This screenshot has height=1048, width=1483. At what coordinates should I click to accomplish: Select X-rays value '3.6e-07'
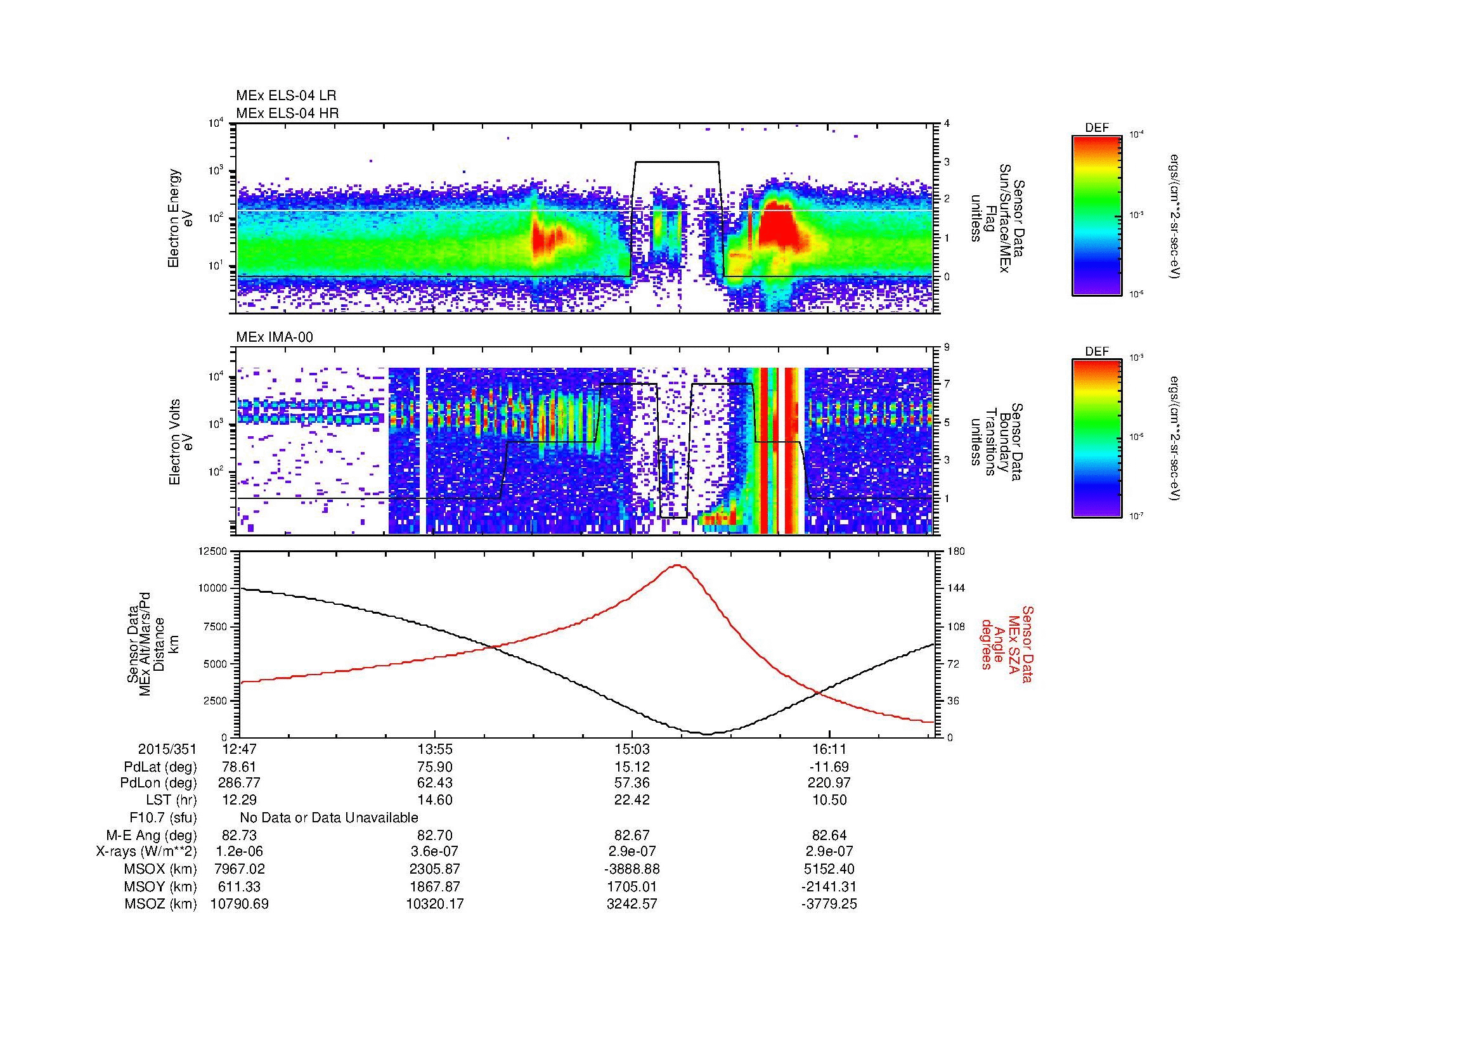click(x=436, y=851)
